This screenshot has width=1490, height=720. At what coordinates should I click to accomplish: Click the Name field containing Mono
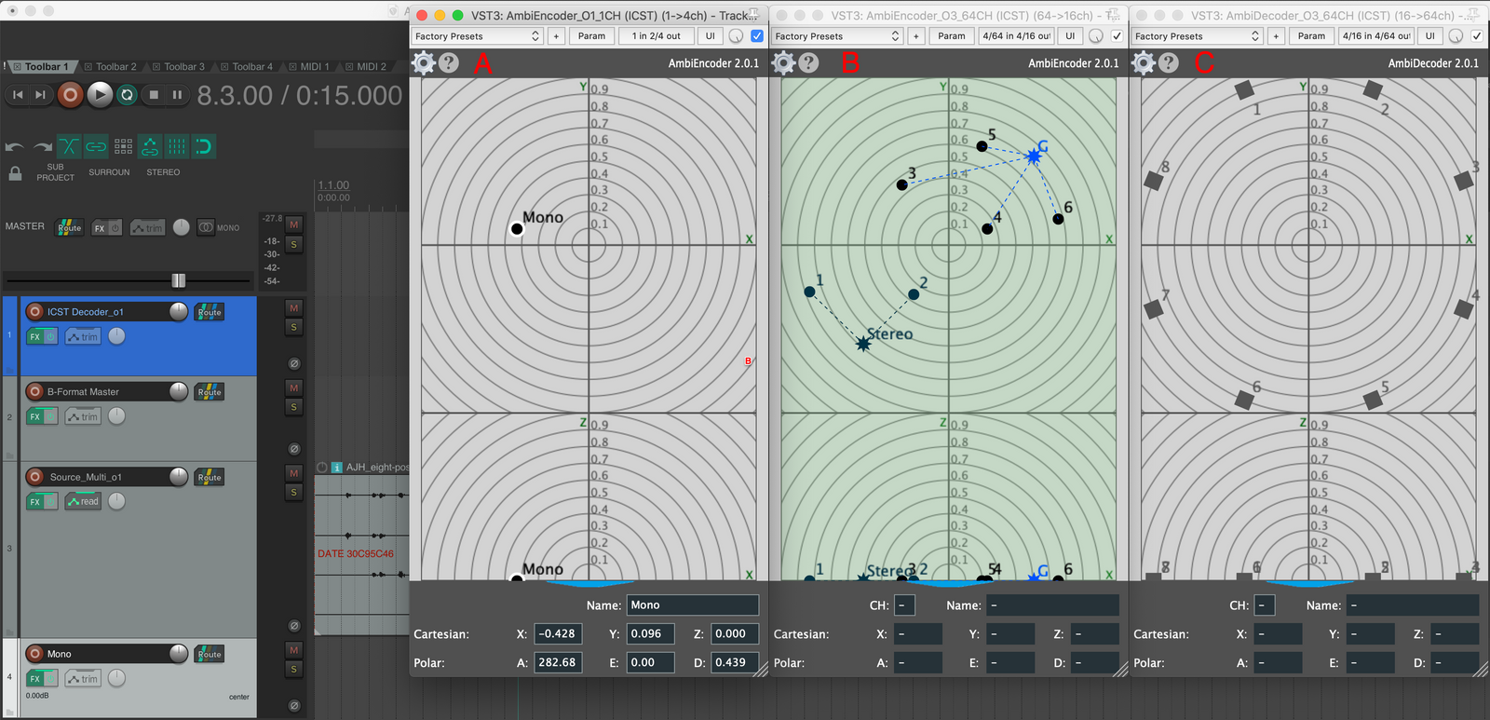point(693,605)
